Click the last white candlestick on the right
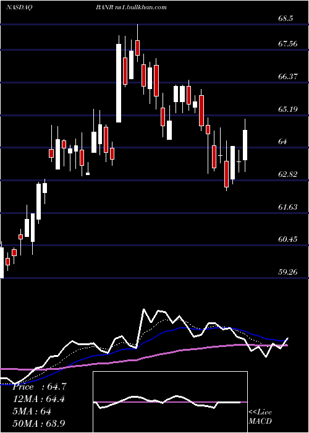The image size is (309, 433). 245,145
